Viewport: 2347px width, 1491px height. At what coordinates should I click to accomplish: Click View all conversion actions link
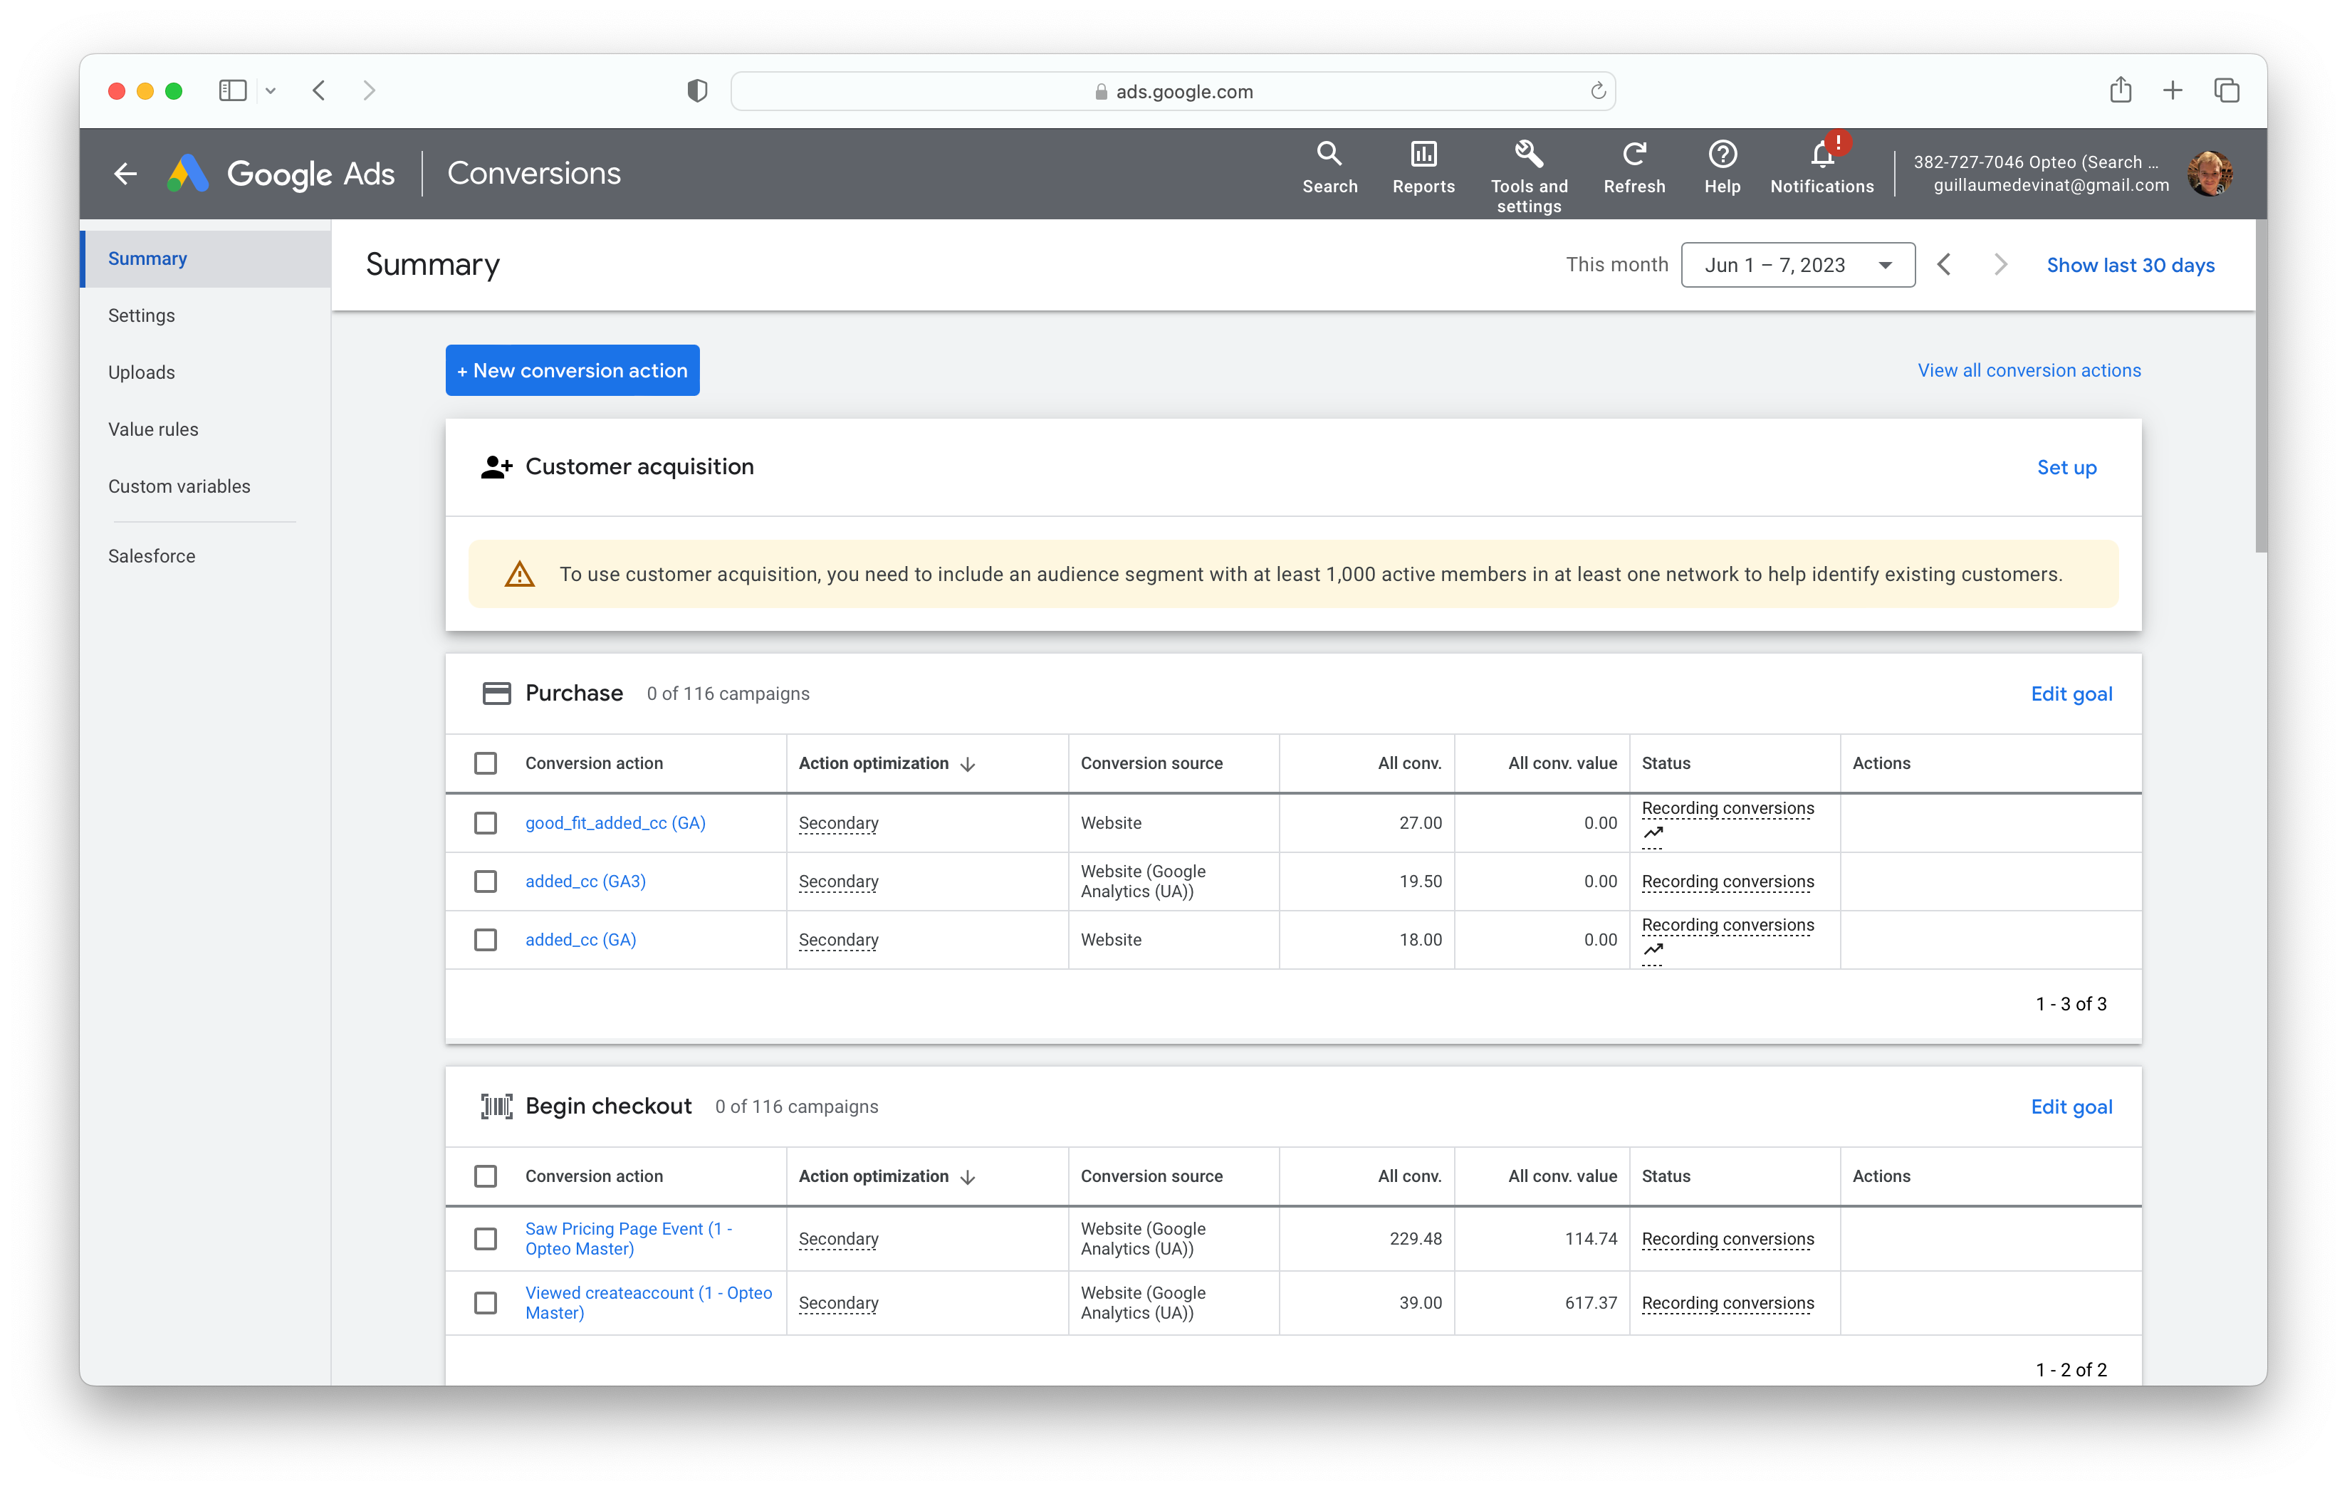coord(2028,370)
